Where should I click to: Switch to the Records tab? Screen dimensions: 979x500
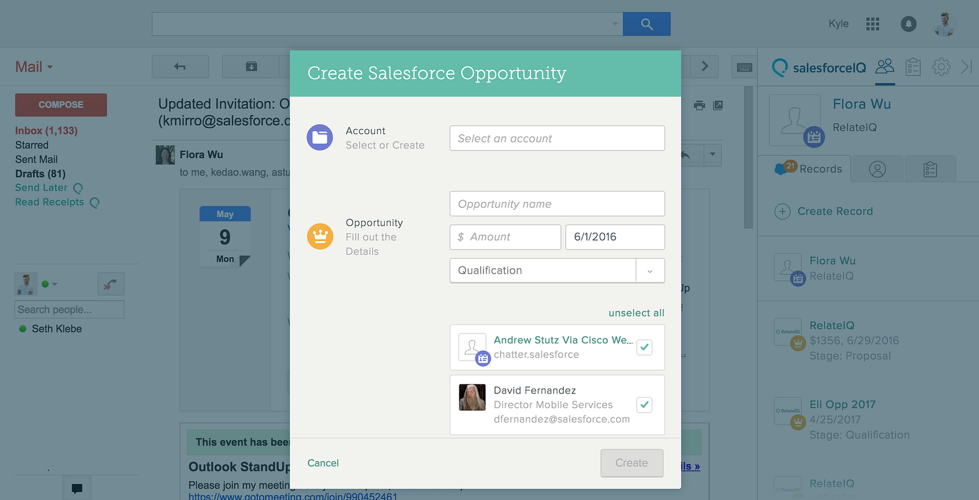click(x=804, y=169)
